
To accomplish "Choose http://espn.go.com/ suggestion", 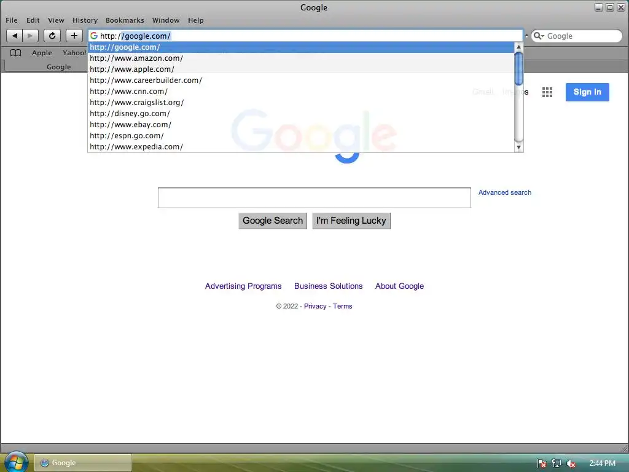I will click(x=301, y=136).
